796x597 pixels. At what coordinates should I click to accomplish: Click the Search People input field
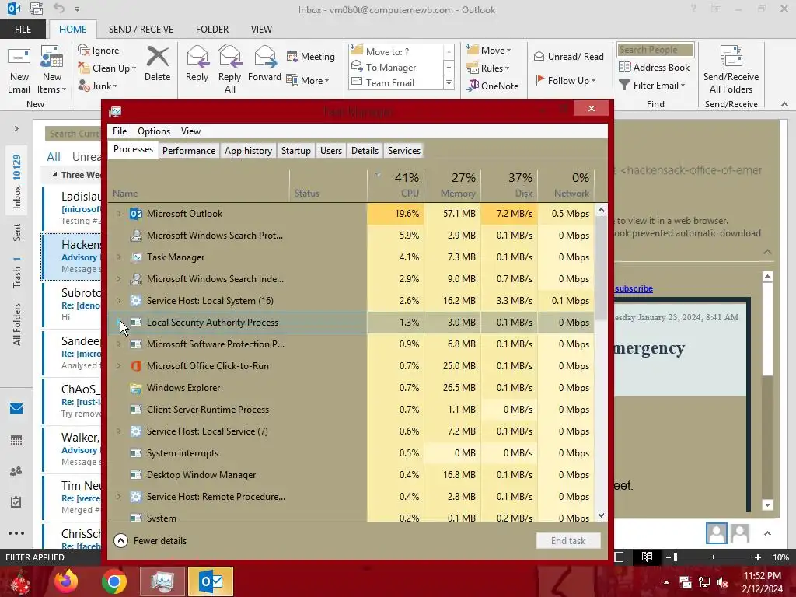[655, 50]
